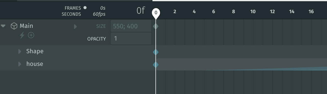Collapse the Main element tree

pyautogui.click(x=3, y=26)
